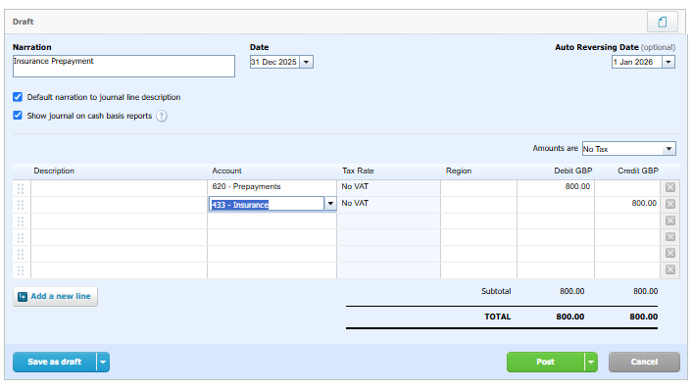Expand the 433 - Insurance account dropdown
This screenshot has width=693, height=390.
(330, 204)
